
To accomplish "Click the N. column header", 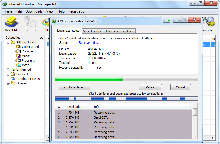I will click(x=59, y=107).
